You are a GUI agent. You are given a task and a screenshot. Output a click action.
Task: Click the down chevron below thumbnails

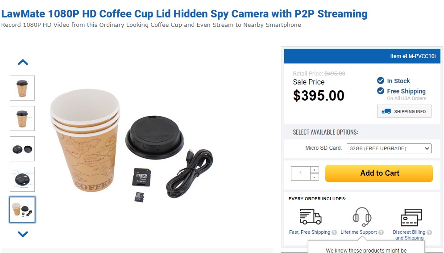[x=23, y=234]
